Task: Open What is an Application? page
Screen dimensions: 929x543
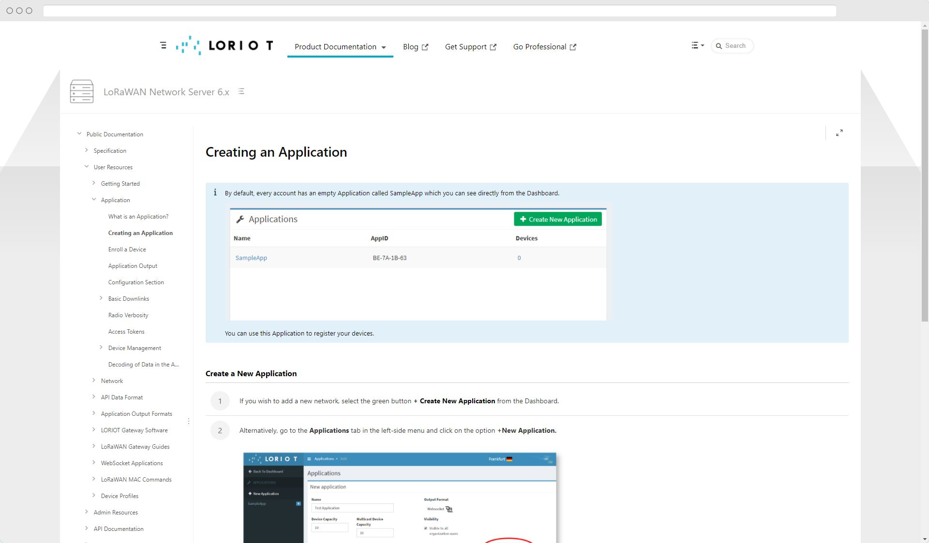Action: click(x=138, y=217)
